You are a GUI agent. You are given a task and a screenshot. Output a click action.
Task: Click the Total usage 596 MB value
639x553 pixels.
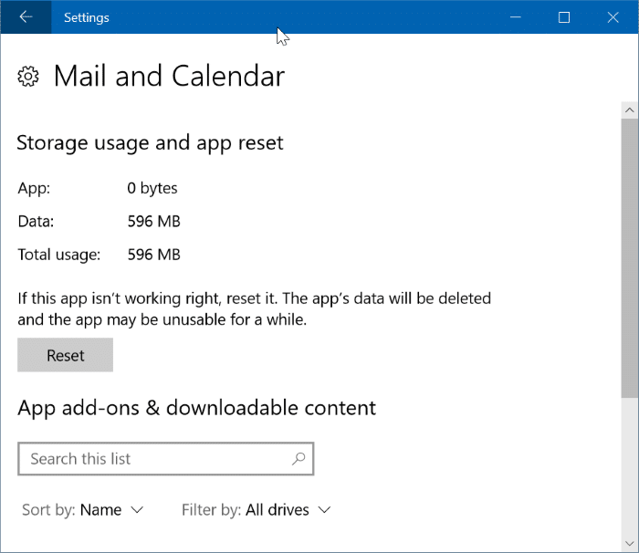[153, 255]
